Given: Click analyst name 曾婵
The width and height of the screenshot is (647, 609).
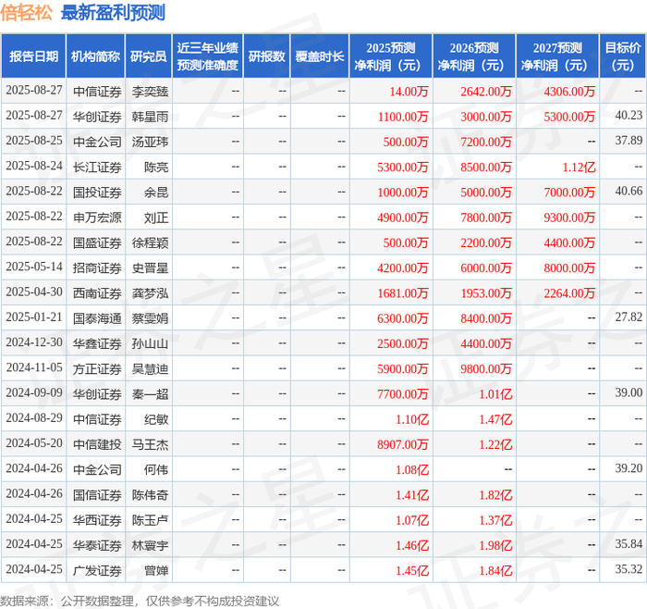Looking at the screenshot, I should point(156,570).
